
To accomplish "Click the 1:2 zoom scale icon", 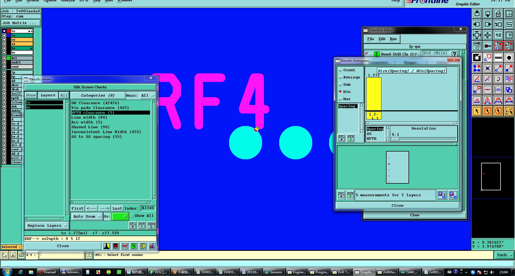I will point(498,35).
